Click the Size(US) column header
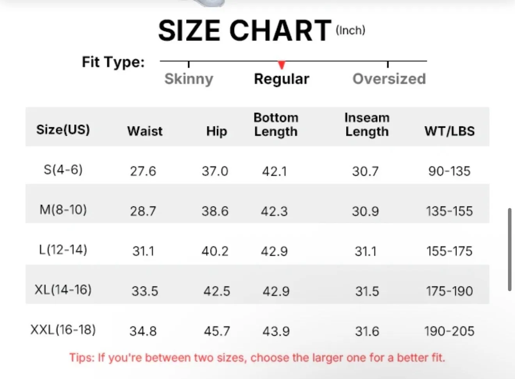Image resolution: width=515 pixels, height=379 pixels. tap(63, 129)
